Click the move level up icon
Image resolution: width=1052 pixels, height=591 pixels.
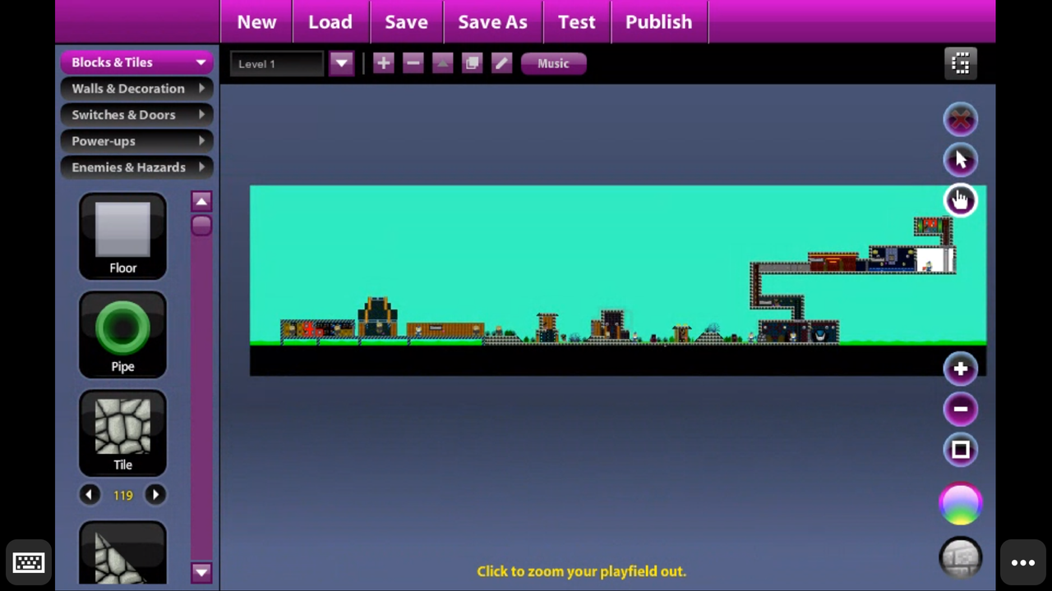(442, 63)
